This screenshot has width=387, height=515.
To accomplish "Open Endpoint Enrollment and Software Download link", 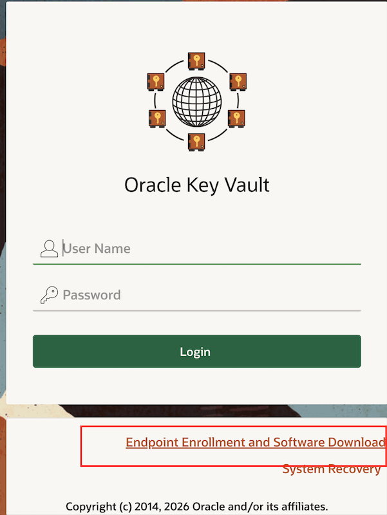I will click(255, 442).
